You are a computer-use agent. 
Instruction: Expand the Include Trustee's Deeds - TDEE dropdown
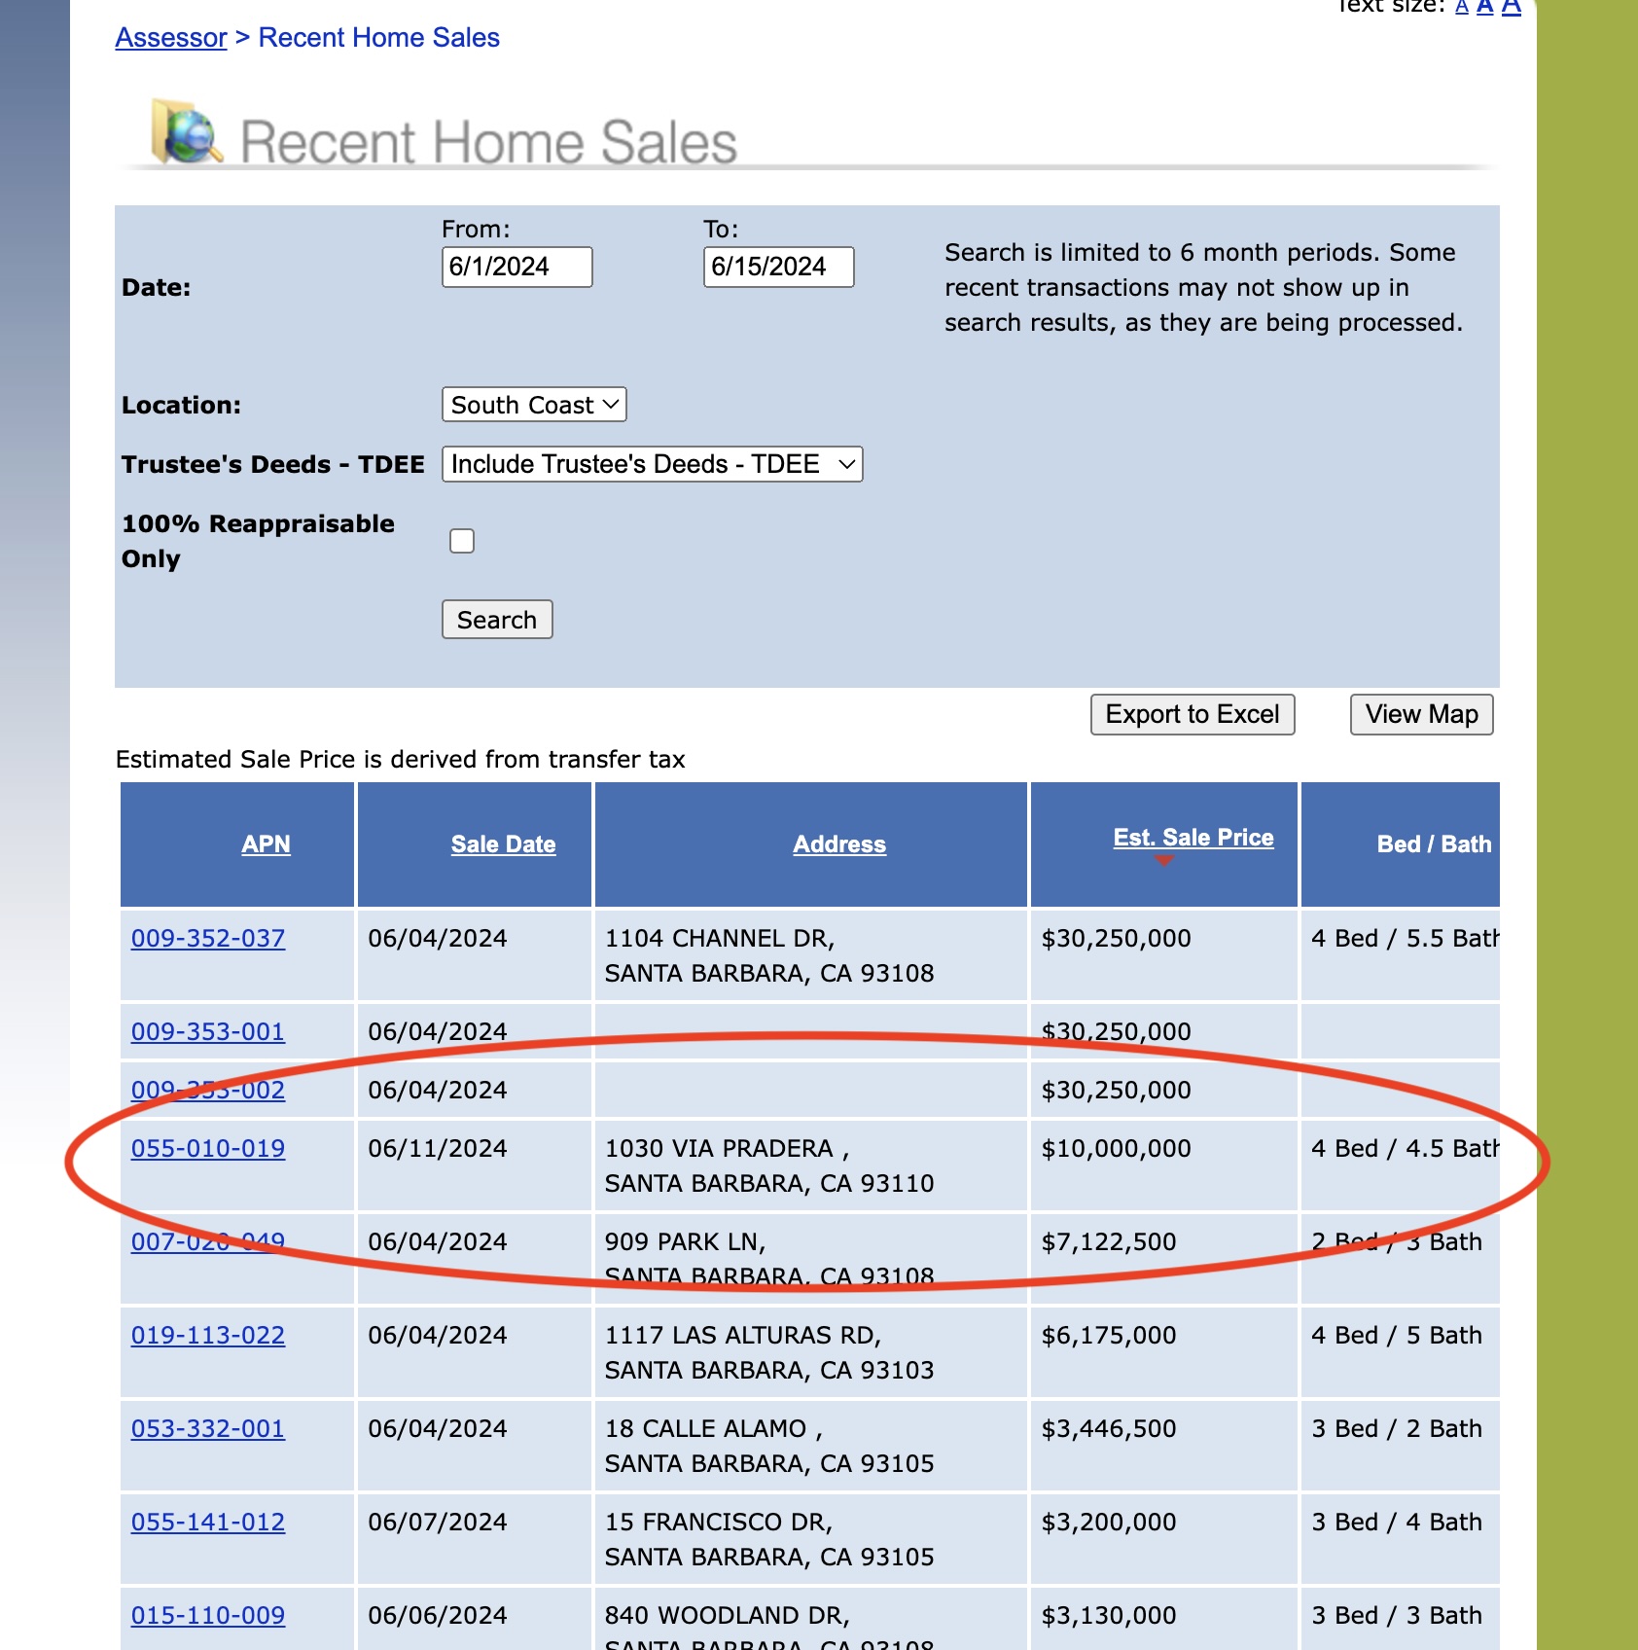pyautogui.click(x=652, y=464)
